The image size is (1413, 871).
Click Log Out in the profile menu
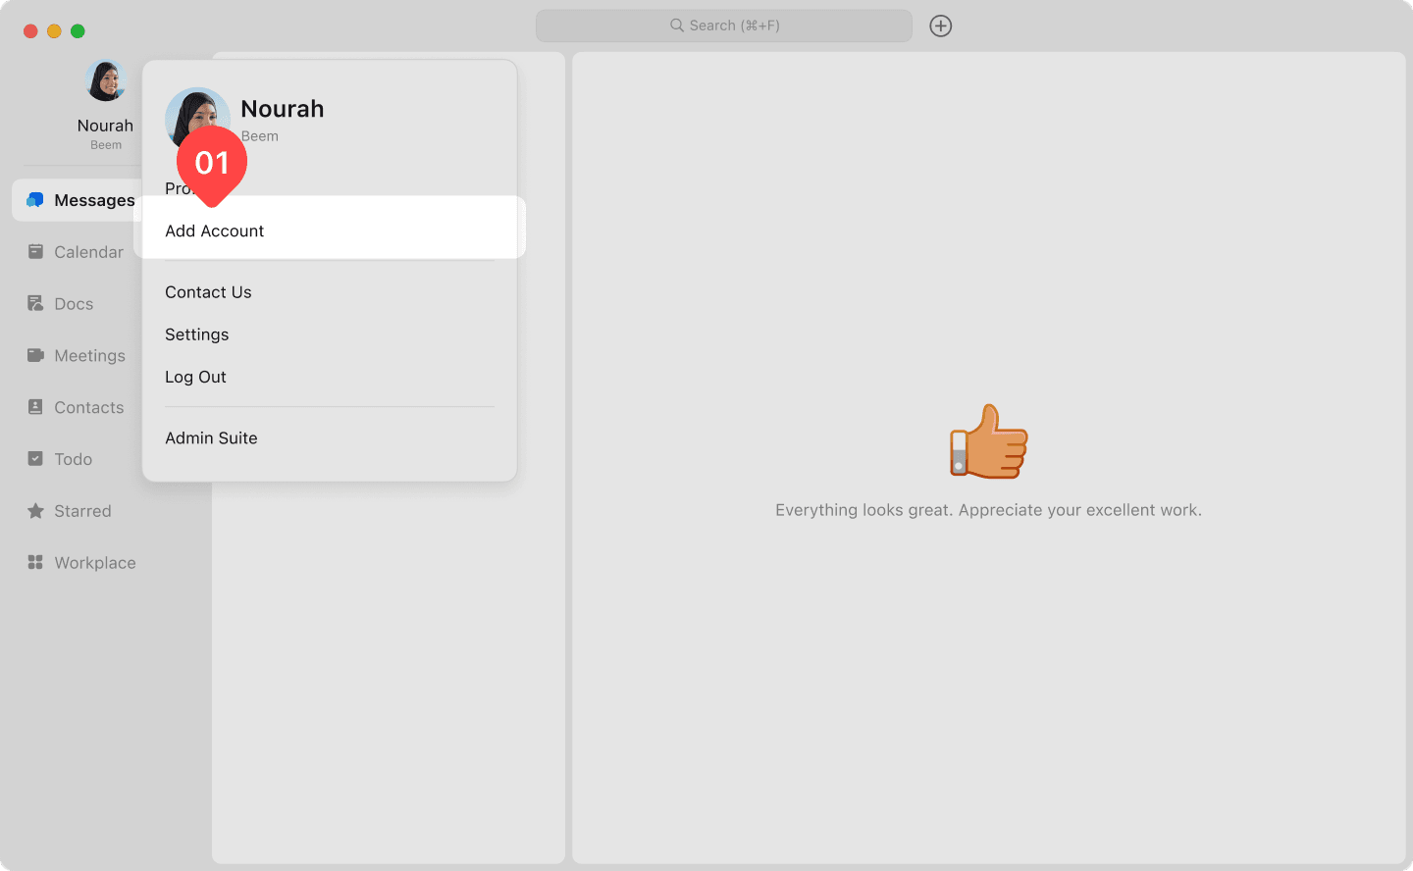[x=195, y=377]
